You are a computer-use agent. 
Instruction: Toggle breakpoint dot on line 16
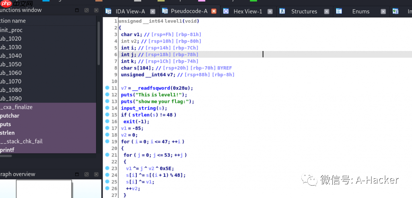click(107, 121)
